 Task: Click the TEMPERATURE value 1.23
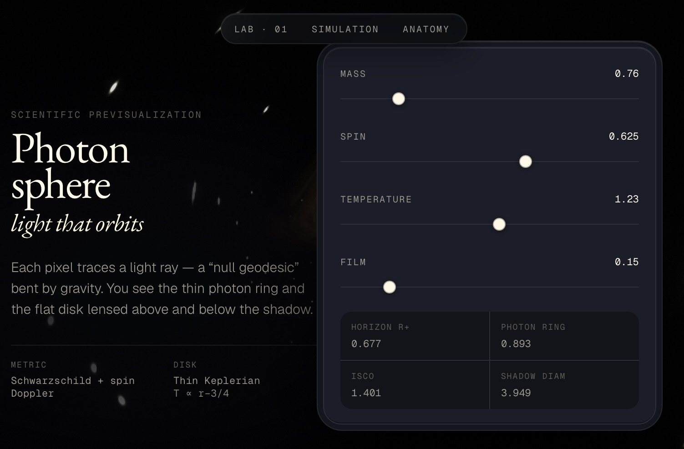point(627,199)
